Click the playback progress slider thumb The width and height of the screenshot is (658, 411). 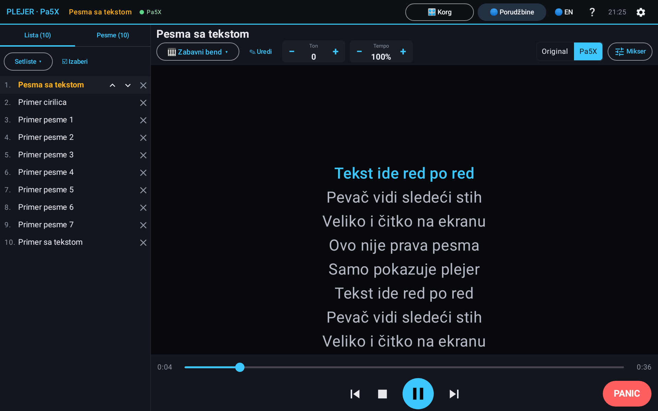240,367
